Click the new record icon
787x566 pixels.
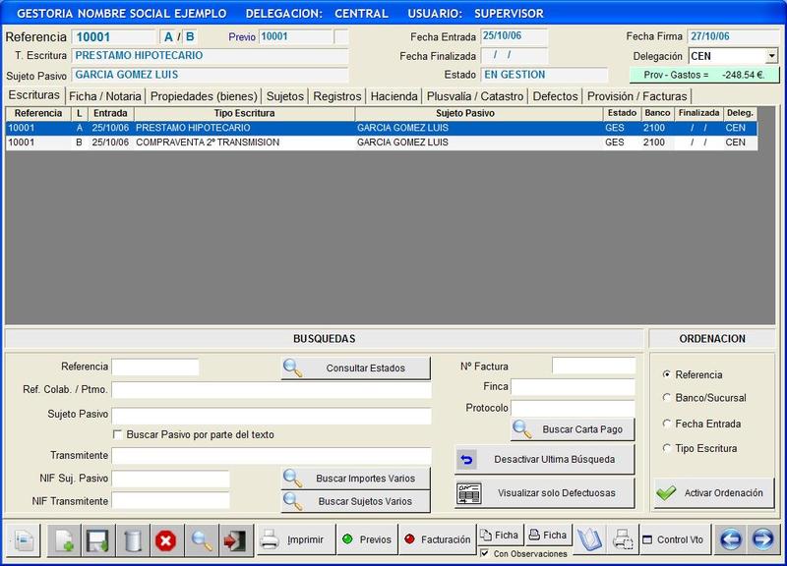pyautogui.click(x=64, y=539)
